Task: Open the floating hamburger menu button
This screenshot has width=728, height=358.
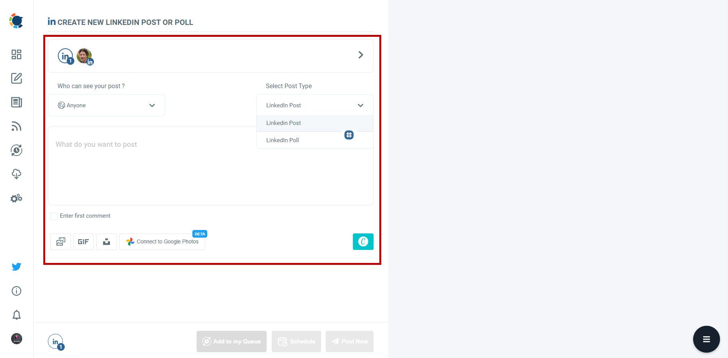Action: pos(706,339)
